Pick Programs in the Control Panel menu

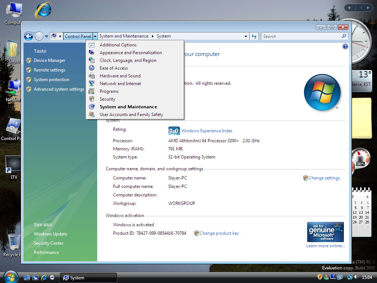(135, 91)
